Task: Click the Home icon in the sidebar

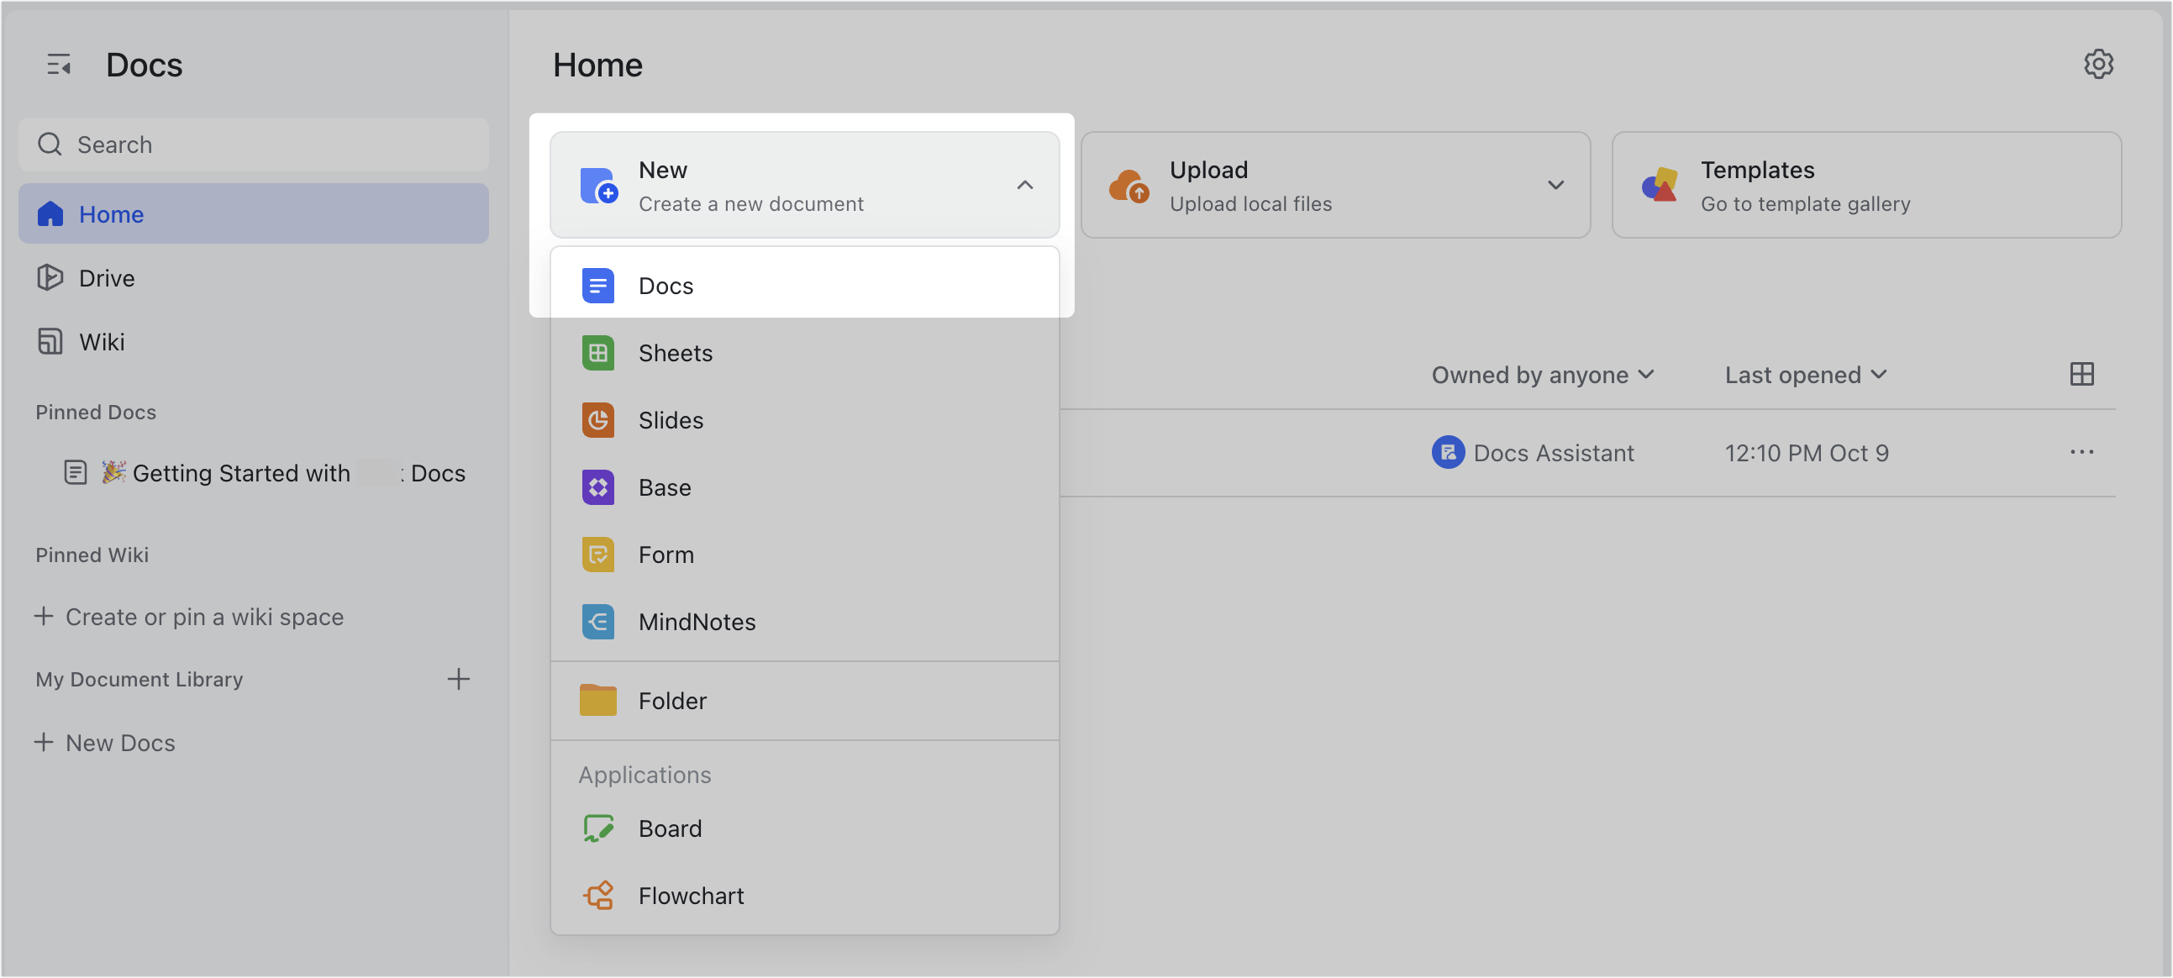Action: pyautogui.click(x=50, y=213)
